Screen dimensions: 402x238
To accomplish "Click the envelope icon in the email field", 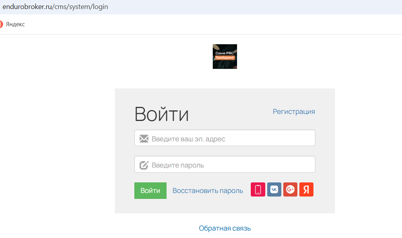I will point(144,139).
